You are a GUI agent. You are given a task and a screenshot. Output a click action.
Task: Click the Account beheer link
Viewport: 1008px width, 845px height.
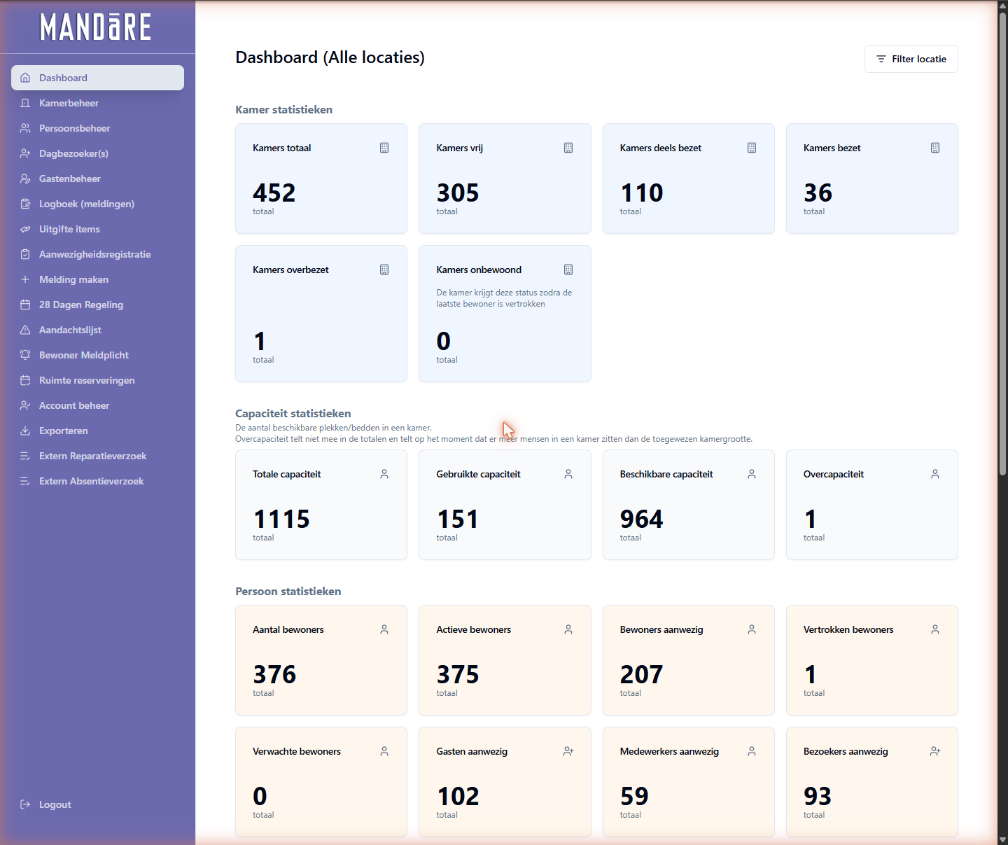[x=97, y=405]
